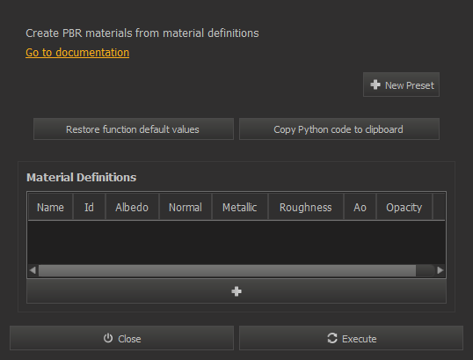Image resolution: width=473 pixels, height=360 pixels.
Task: Select the Id column header
Action: (x=89, y=207)
